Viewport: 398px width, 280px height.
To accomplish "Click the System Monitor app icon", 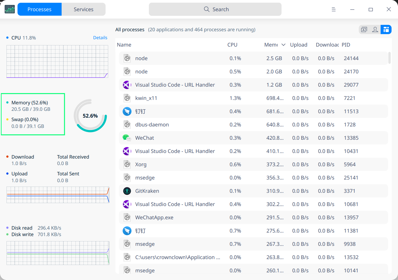I will pyautogui.click(x=10, y=9).
